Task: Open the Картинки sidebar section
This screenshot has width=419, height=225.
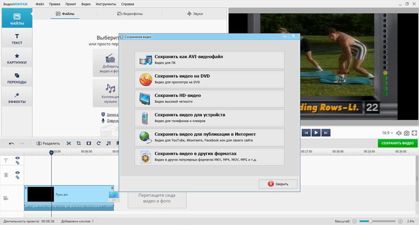Action: (x=17, y=58)
